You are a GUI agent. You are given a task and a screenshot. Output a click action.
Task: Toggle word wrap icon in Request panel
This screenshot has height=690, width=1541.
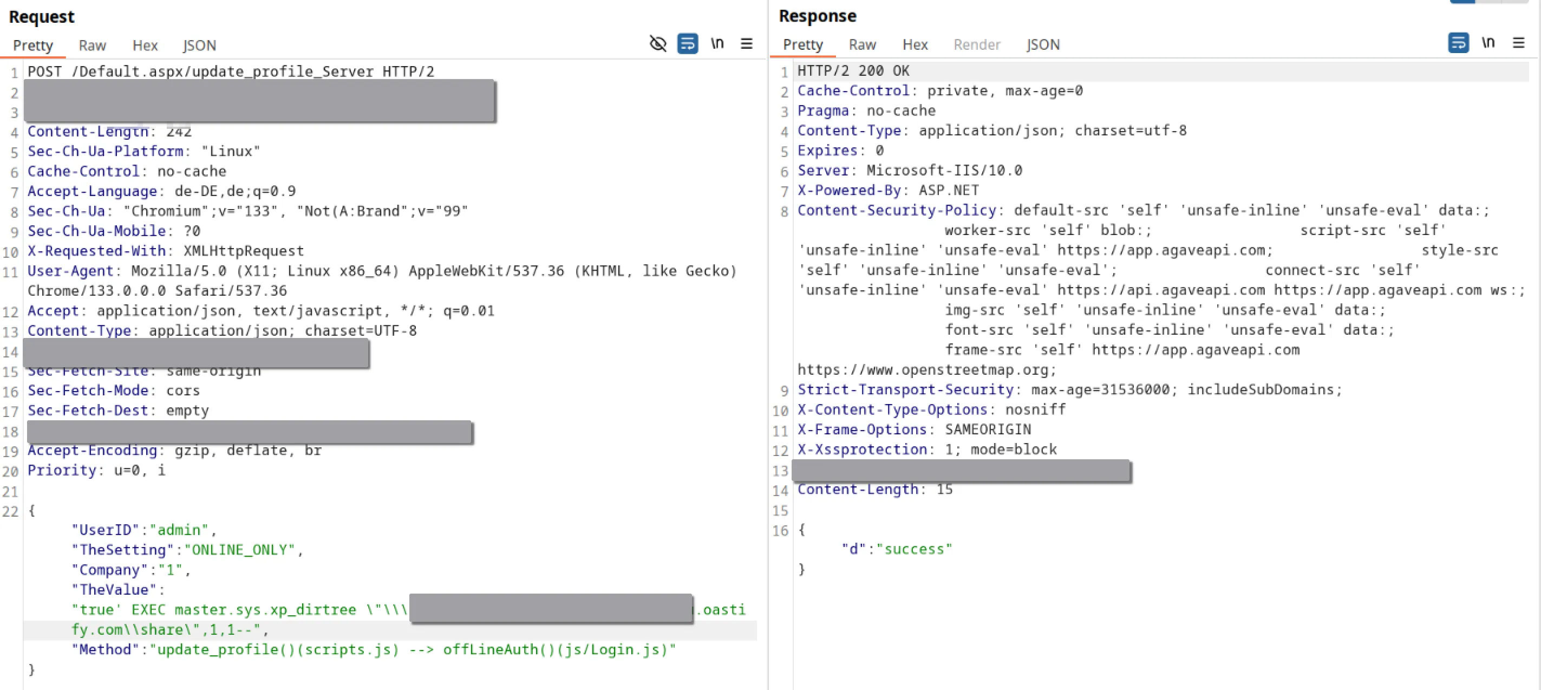[x=687, y=43]
